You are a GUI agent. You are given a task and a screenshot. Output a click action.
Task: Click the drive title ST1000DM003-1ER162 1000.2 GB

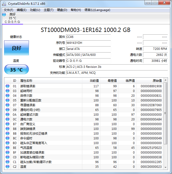coord(85,30)
